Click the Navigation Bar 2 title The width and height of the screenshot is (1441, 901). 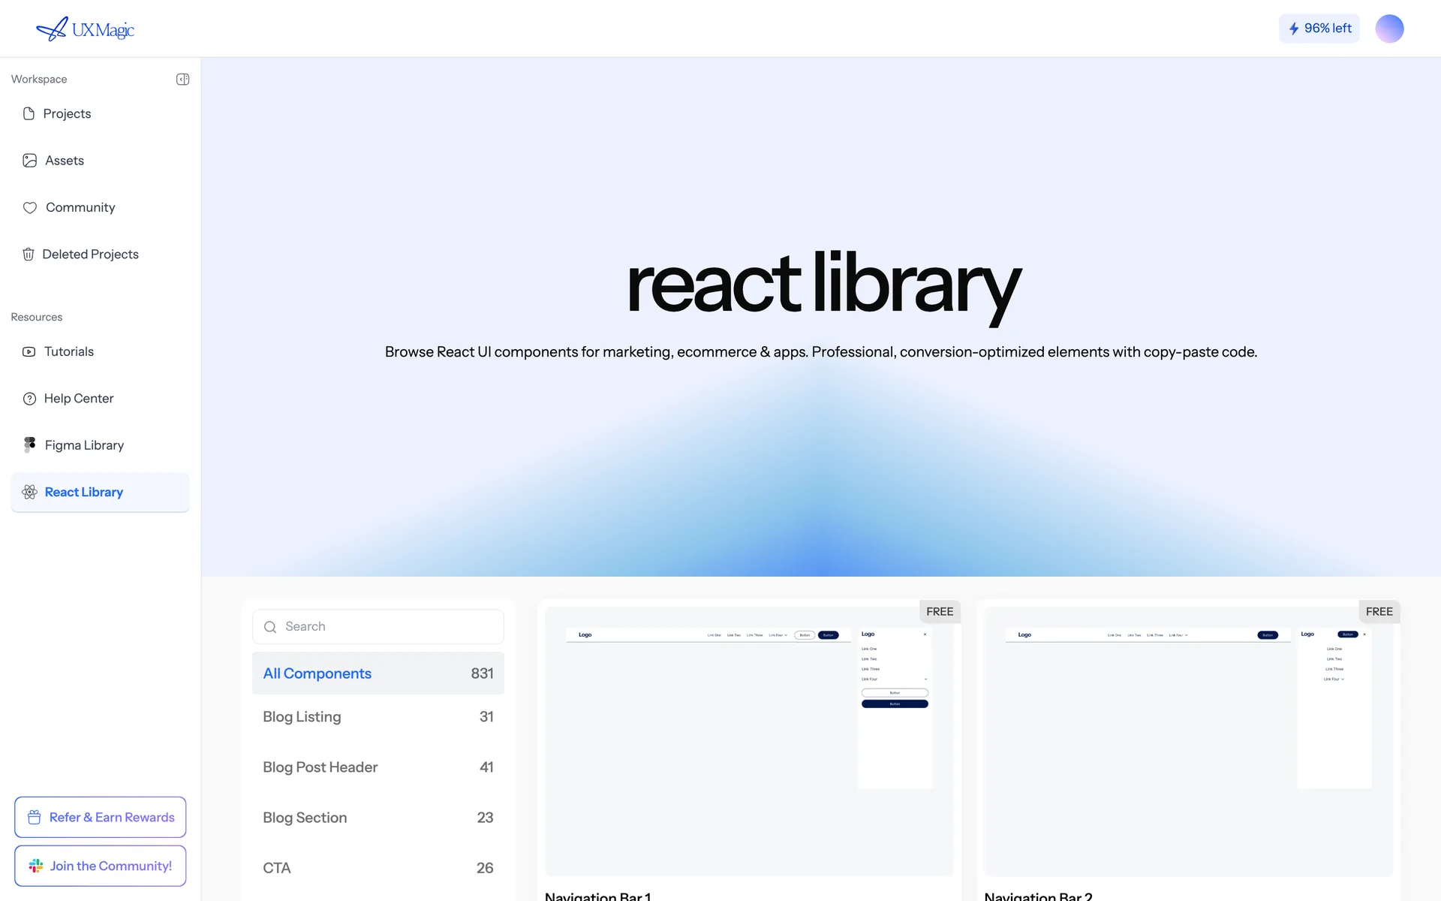pos(1039,896)
